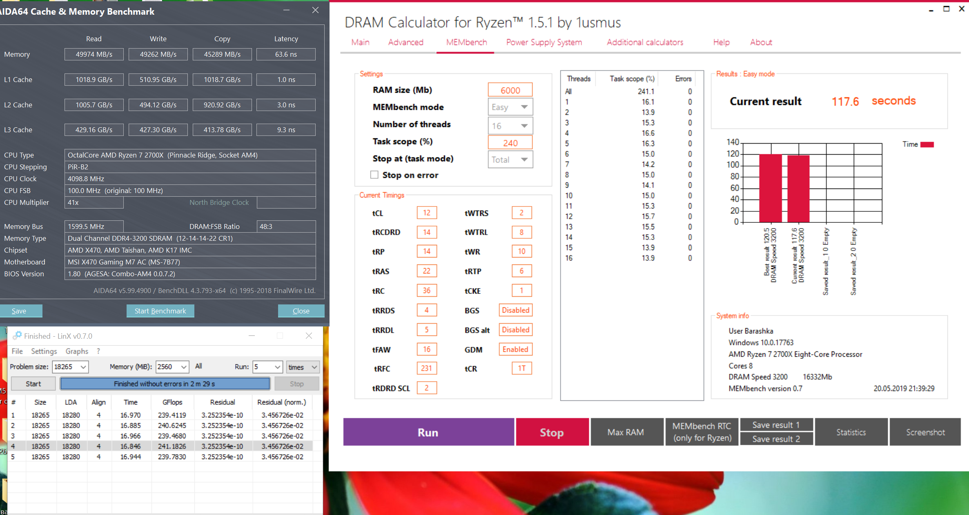The height and width of the screenshot is (515, 969).
Task: Click the AIDA64 Memory Latency 63.6 ns cell
Action: point(286,54)
